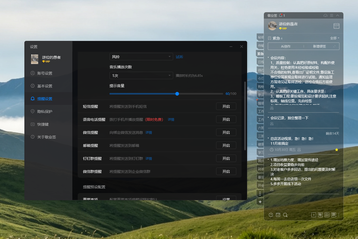Open the calendar icon beside the user profile
Image resolution: width=358 pixels, height=239 pixels.
click(x=336, y=26)
